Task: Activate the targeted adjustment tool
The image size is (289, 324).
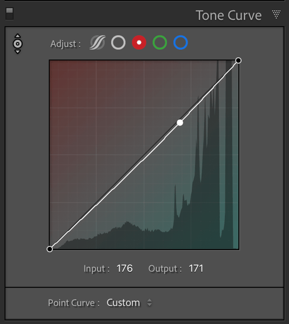Action: click(x=18, y=44)
